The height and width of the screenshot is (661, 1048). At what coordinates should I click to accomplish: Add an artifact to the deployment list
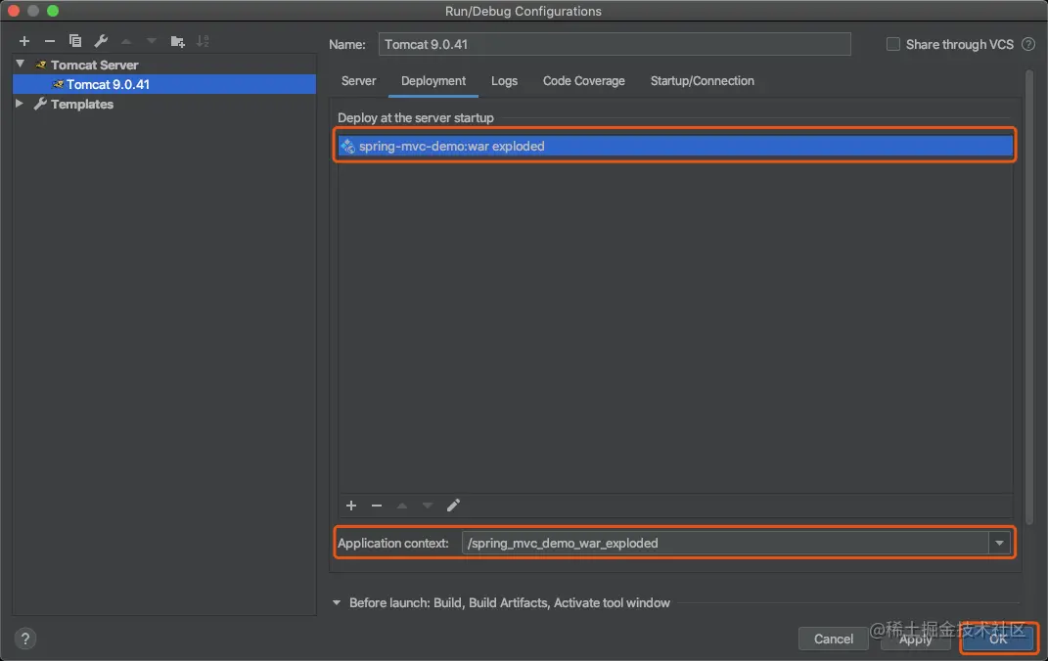pyautogui.click(x=351, y=506)
